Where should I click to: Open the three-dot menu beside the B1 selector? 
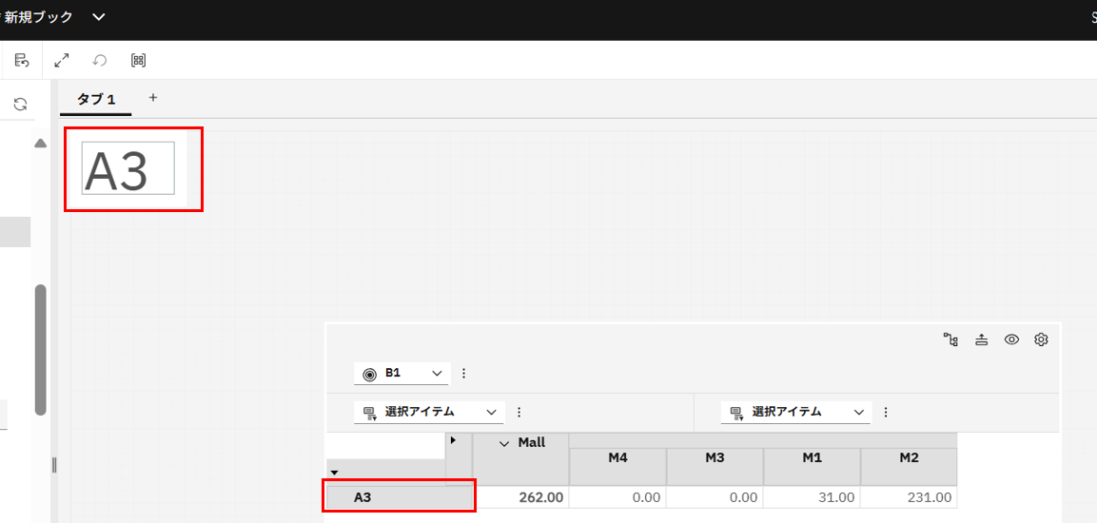463,374
